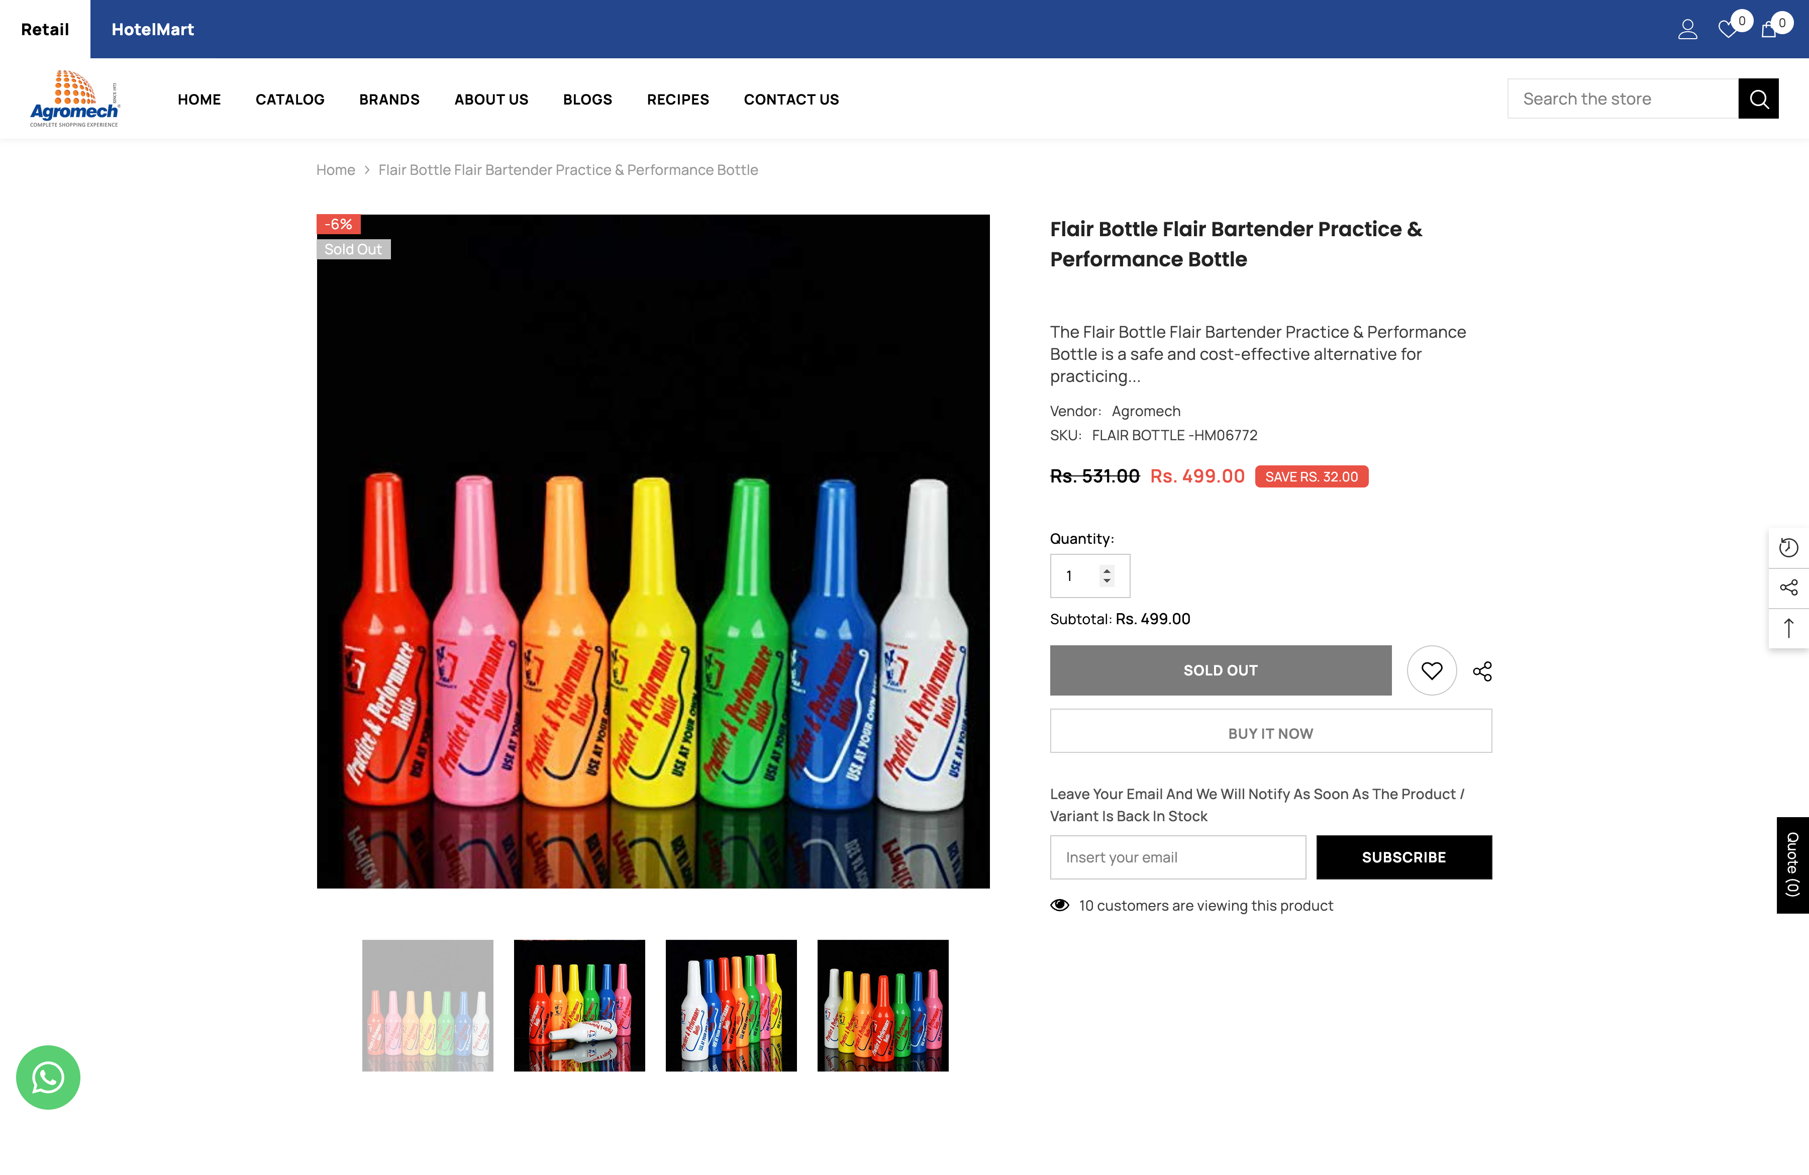
Task: Select the second product thumbnail image
Action: pyautogui.click(x=579, y=1006)
